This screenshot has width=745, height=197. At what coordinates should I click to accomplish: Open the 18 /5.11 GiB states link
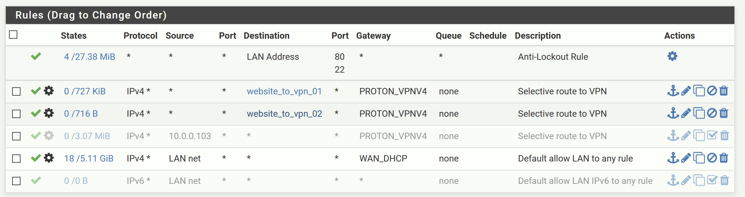click(x=89, y=159)
